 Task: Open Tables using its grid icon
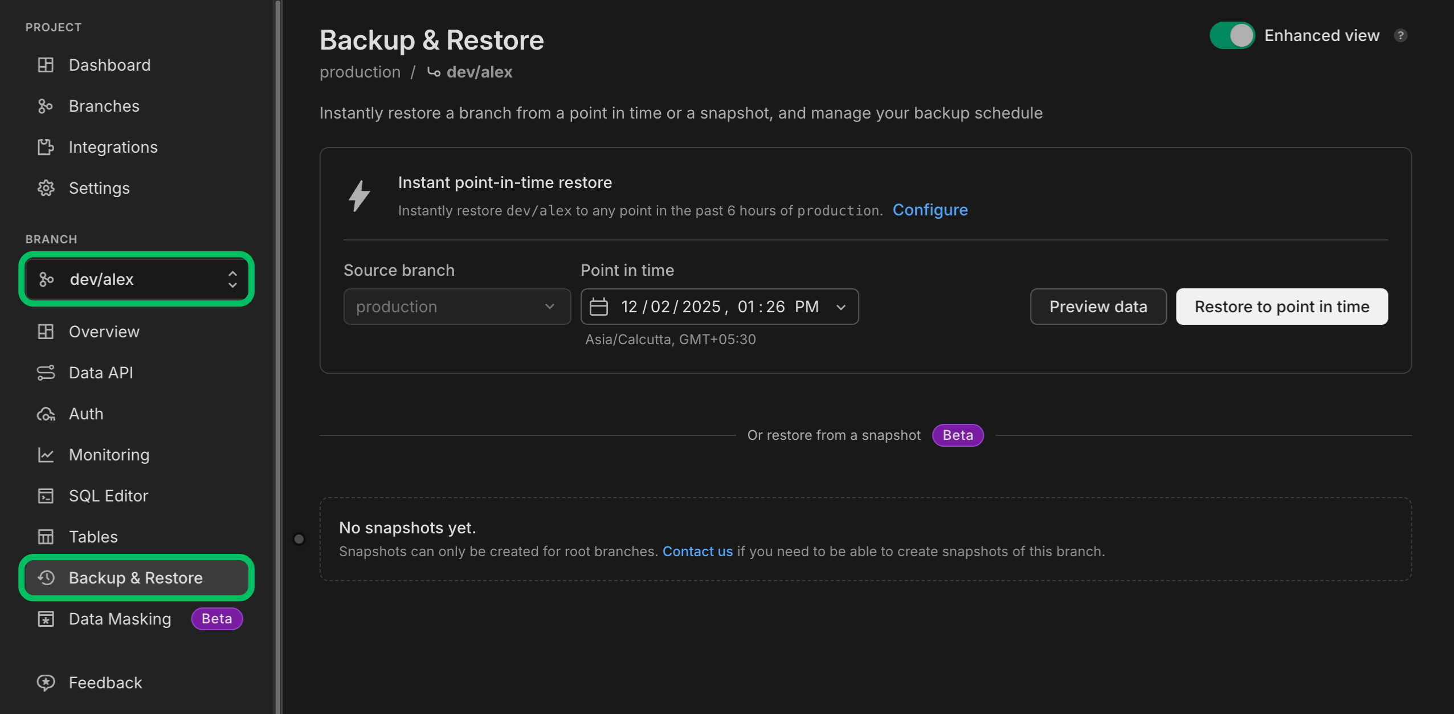coord(46,536)
